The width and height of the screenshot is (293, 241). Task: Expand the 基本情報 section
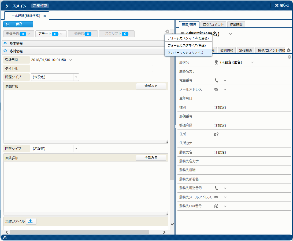point(5,43)
